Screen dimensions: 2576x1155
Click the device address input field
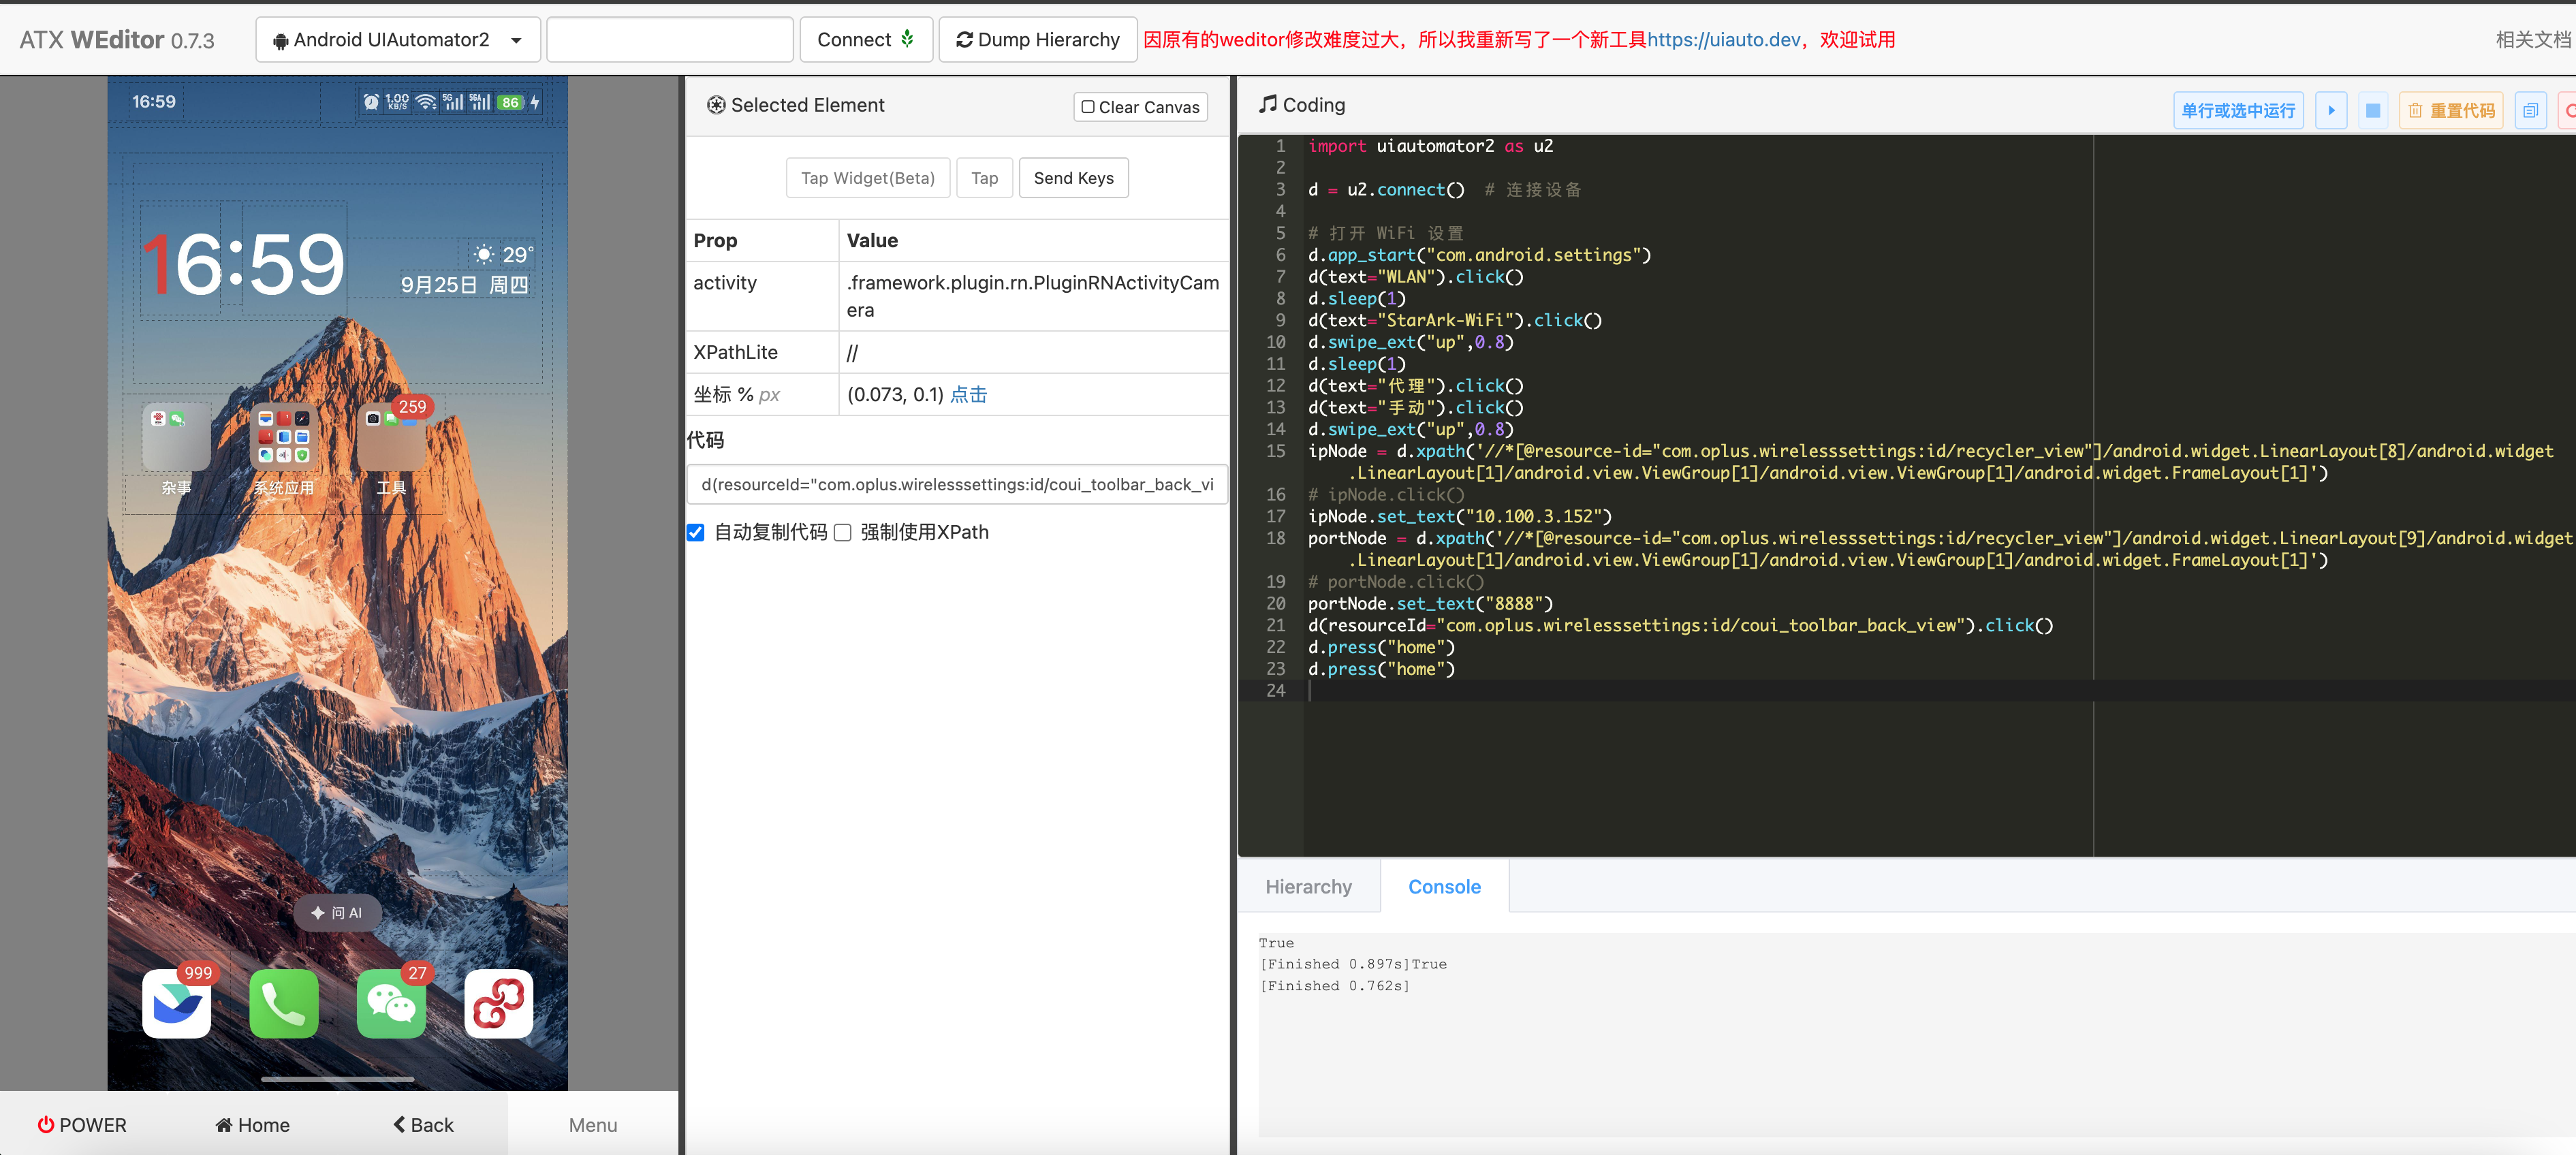669,40
